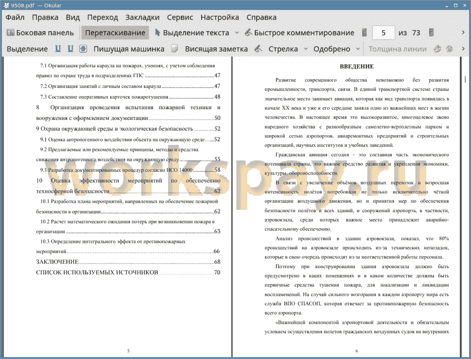Viewport: 471px width, 359px height.
Task: Select the Одобрено stamp tool
Action: (332, 49)
